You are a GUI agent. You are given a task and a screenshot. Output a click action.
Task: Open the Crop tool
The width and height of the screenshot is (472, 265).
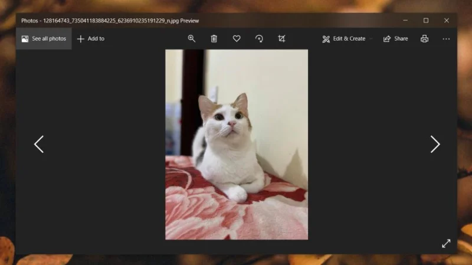pyautogui.click(x=281, y=38)
